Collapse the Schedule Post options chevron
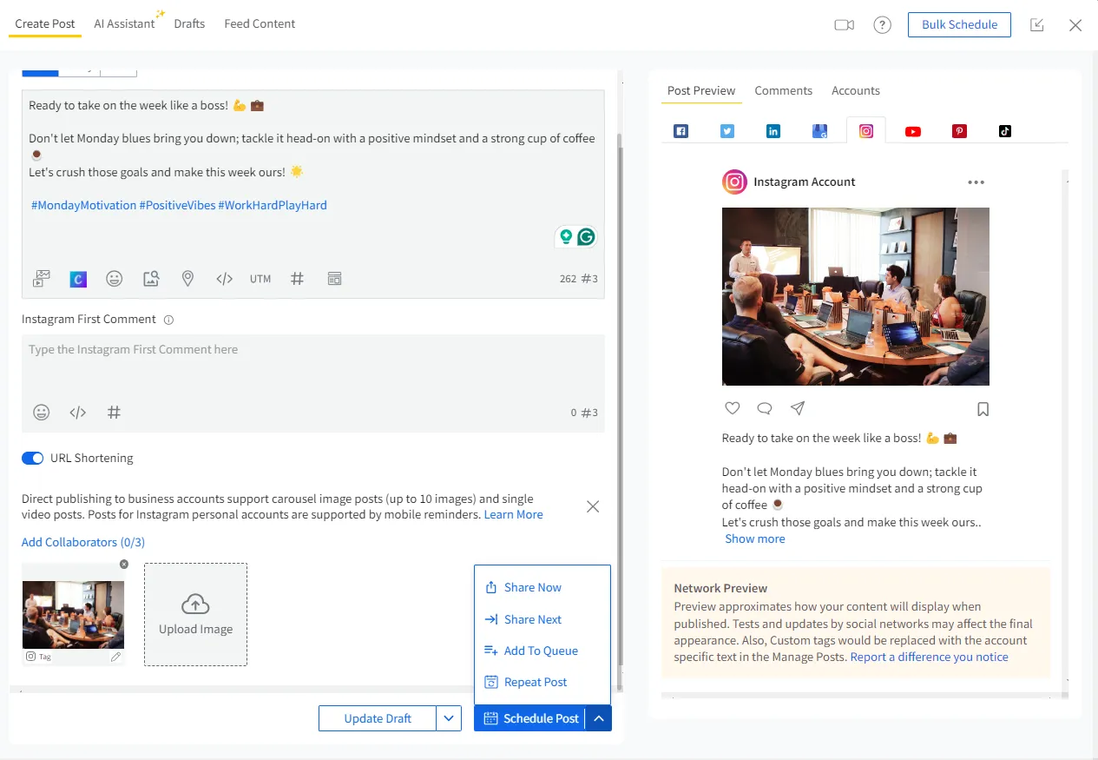 click(599, 718)
